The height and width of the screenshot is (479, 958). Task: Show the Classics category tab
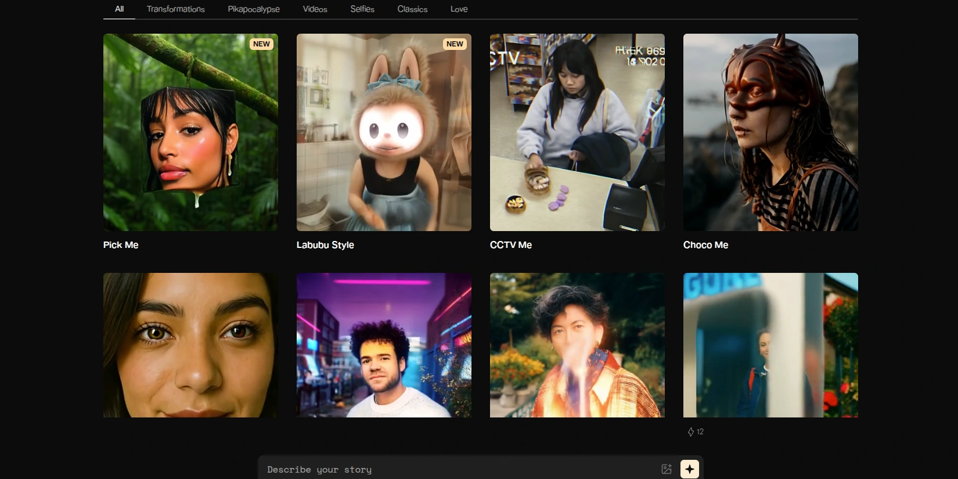[x=412, y=9]
